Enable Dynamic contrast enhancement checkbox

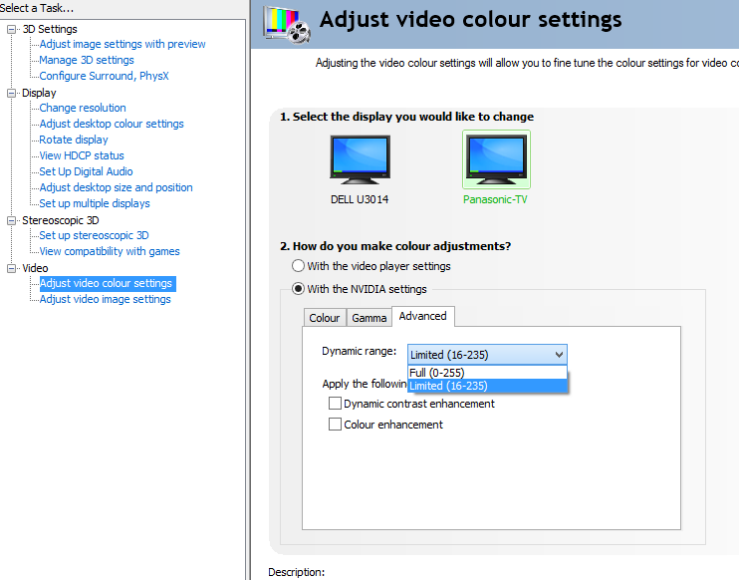tap(336, 404)
